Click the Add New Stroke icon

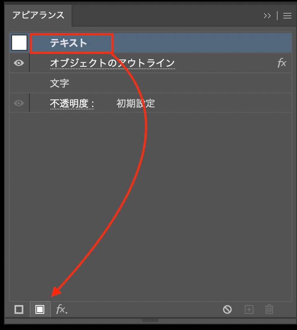19,309
